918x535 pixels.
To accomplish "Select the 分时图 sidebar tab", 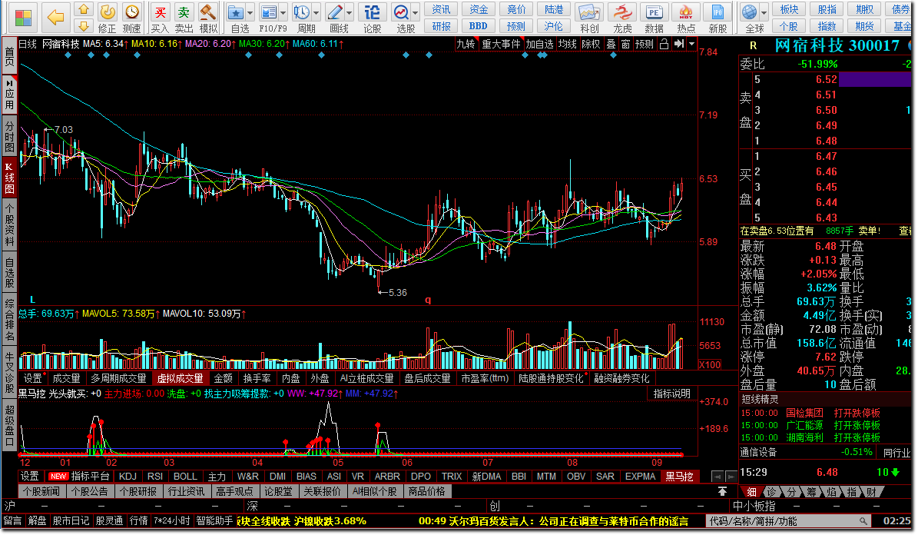I will 9,136.
